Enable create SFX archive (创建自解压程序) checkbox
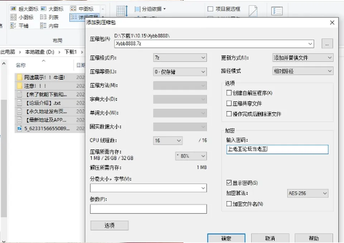Image resolution: width=344 pixels, height=243 pixels. tap(229, 93)
